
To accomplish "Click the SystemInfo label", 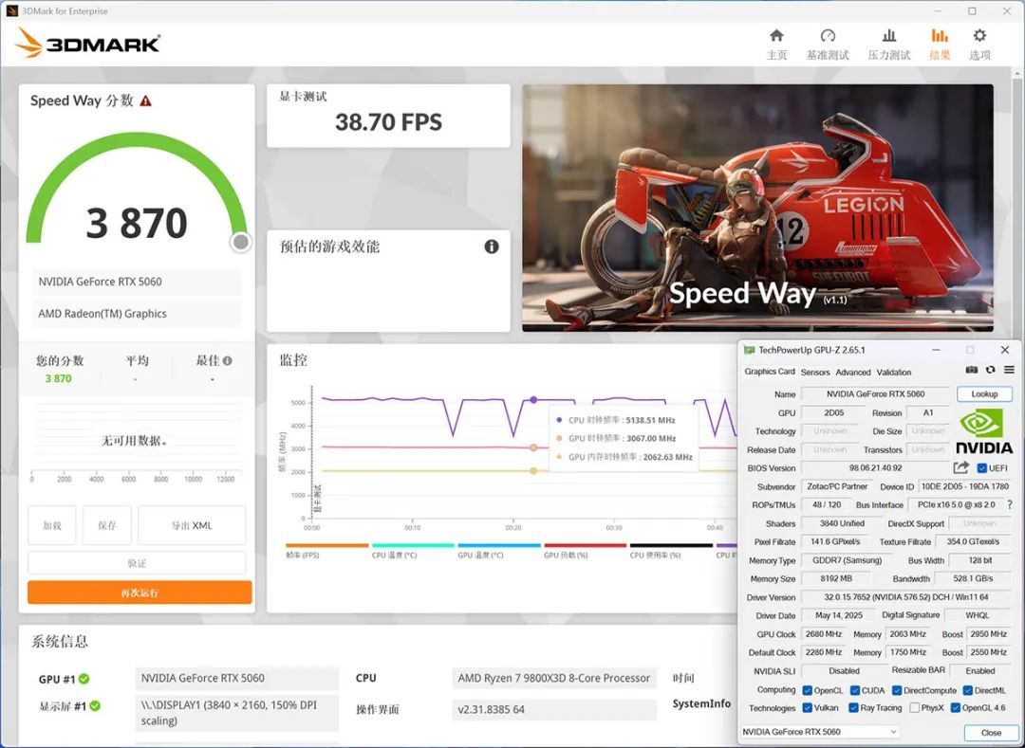I will (701, 703).
